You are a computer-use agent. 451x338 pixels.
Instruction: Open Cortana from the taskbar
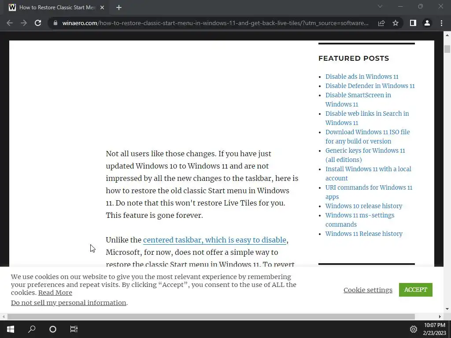pos(53,329)
